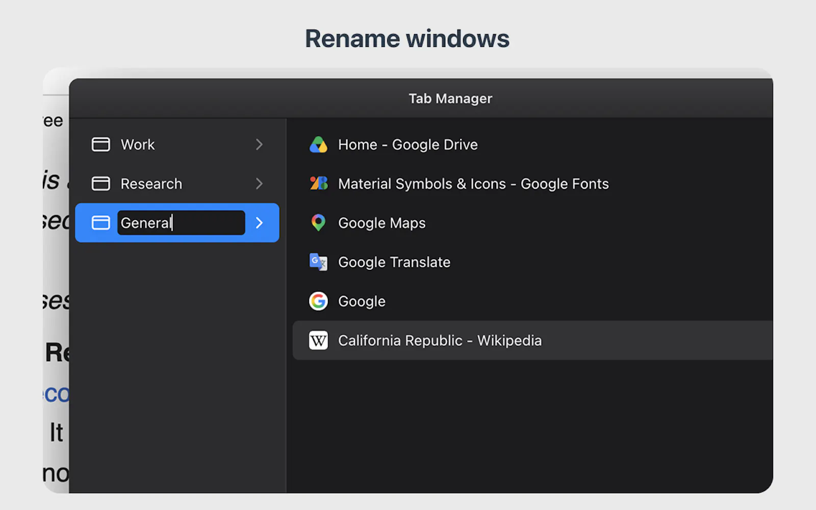This screenshot has height=510, width=816.
Task: Select the Google tab title
Action: tap(362, 301)
